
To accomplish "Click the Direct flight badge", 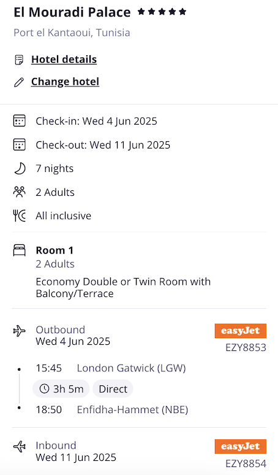I will (113, 388).
